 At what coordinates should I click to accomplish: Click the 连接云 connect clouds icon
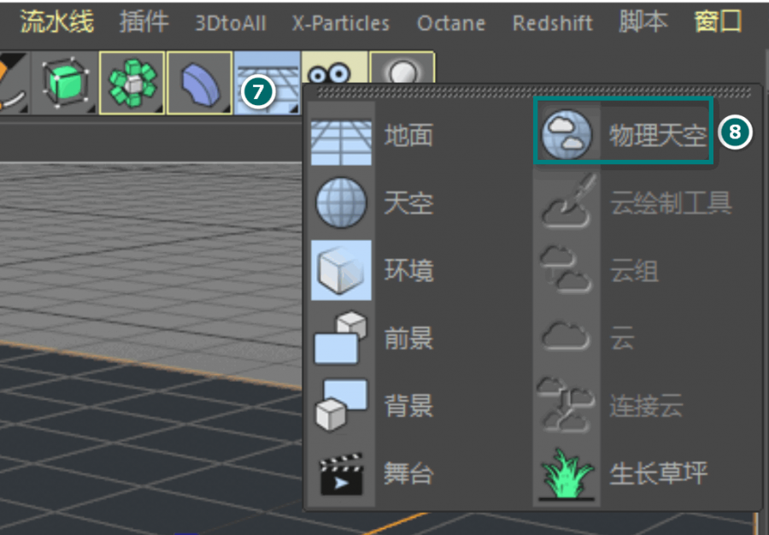click(566, 405)
